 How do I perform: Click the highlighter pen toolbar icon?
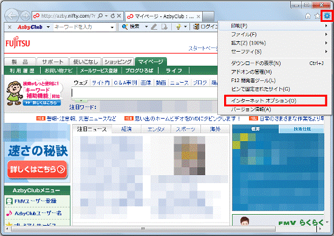(x=154, y=27)
